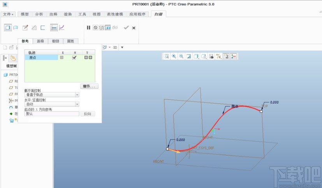Click the 反向 button

[88, 114]
